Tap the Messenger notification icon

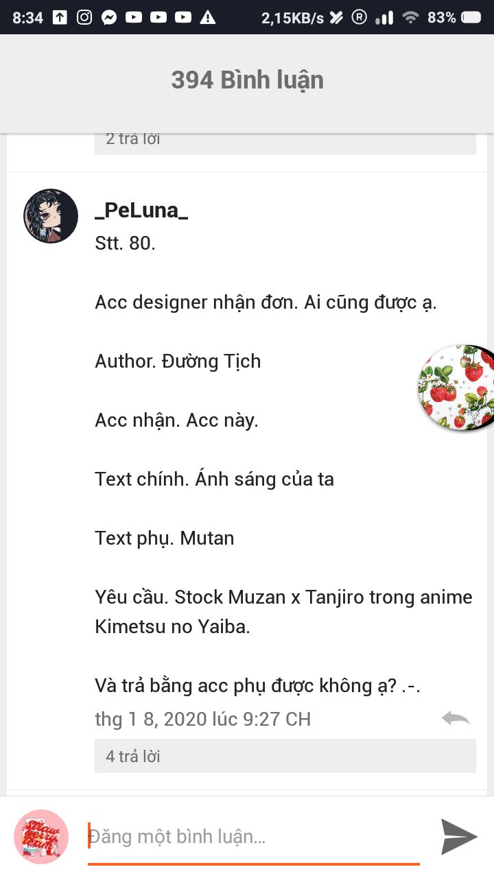[x=109, y=17]
